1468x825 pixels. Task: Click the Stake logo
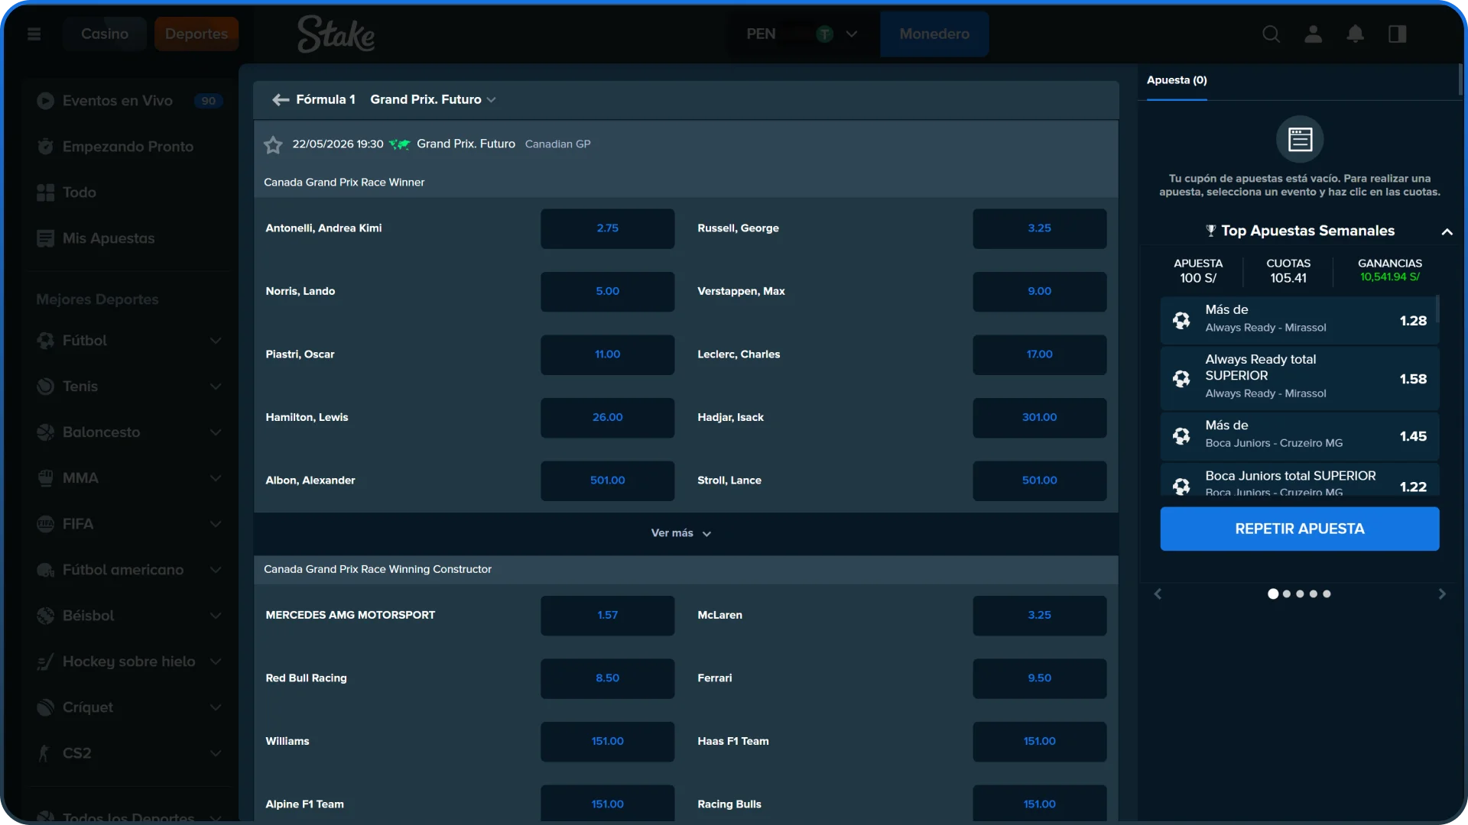pos(336,34)
